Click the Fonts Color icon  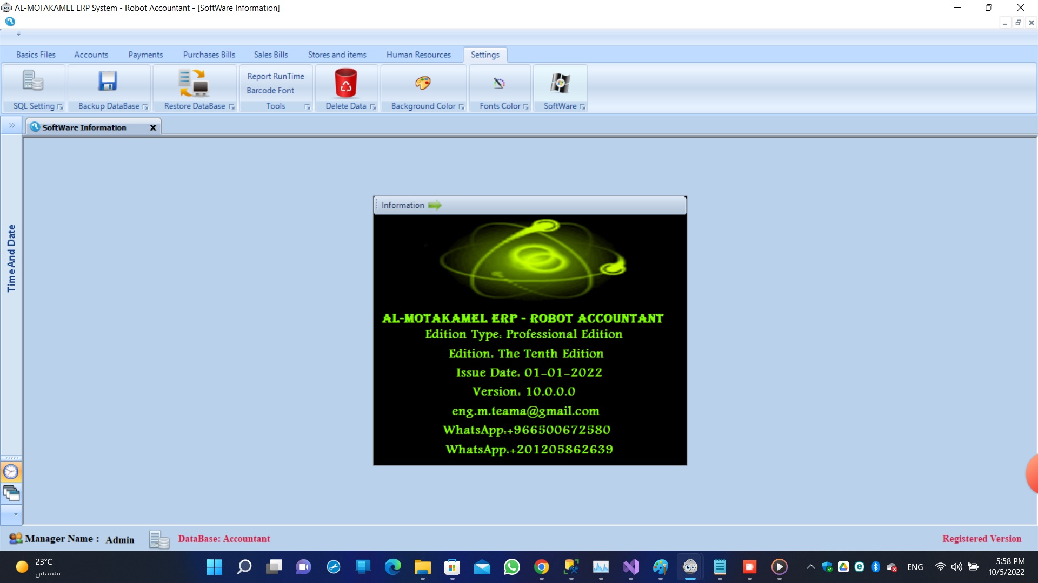tap(499, 83)
